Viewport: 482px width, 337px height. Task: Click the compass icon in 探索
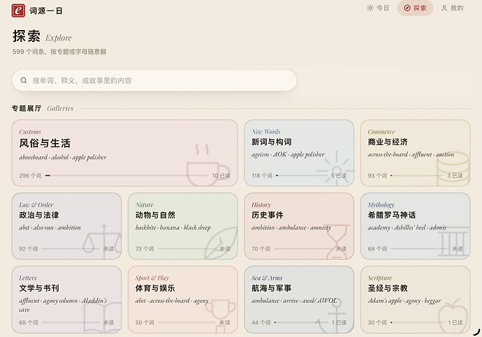(x=407, y=8)
